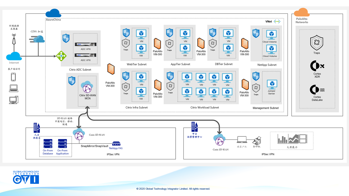
Task: Click the blue AzureChina cloud icon
Action: (x=53, y=13)
